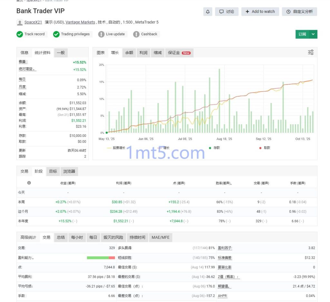The image size is (330, 302).
Task: Click the Track record verified badge
Action: [x=20, y=34]
